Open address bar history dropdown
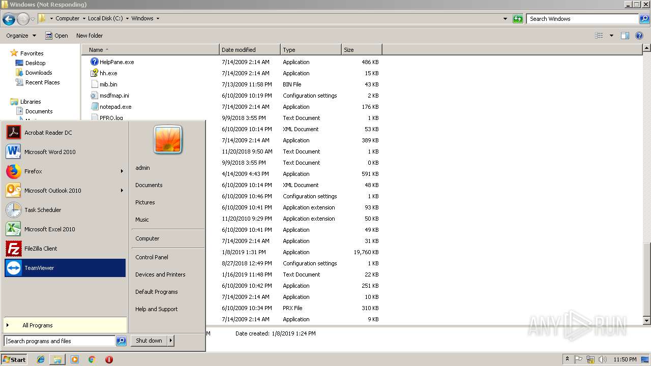Viewport: 651px width, 366px height. pos(505,19)
